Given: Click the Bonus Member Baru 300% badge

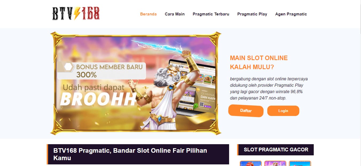Looking at the screenshot, I should coord(101,71).
